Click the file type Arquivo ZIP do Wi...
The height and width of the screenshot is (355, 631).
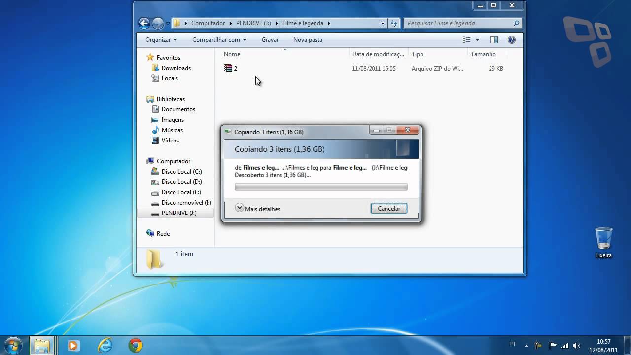point(437,69)
